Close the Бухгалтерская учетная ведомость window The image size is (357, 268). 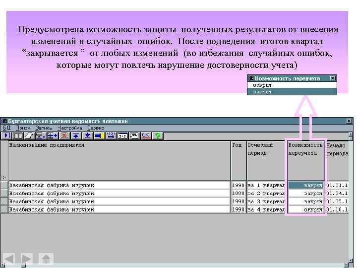point(349,121)
